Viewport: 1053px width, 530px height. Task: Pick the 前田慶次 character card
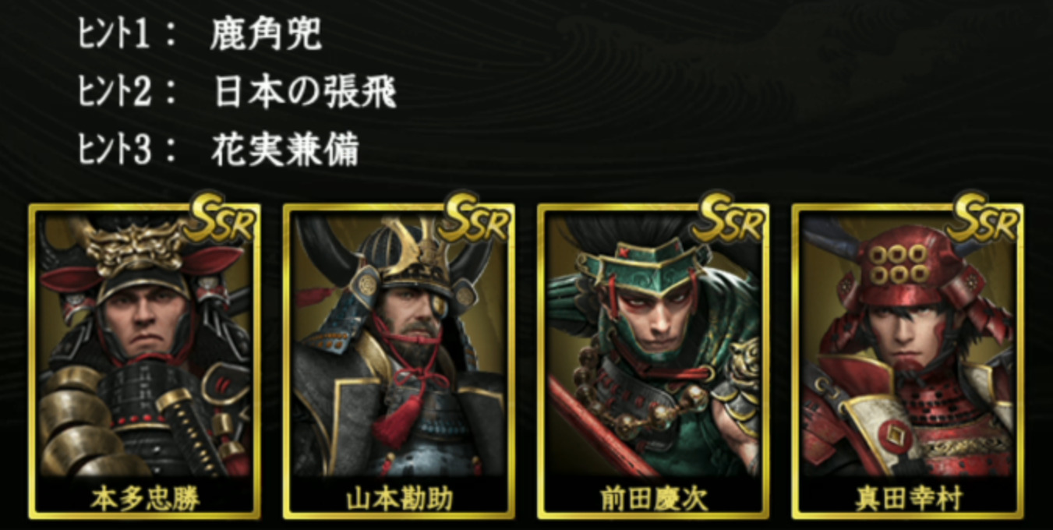[653, 361]
